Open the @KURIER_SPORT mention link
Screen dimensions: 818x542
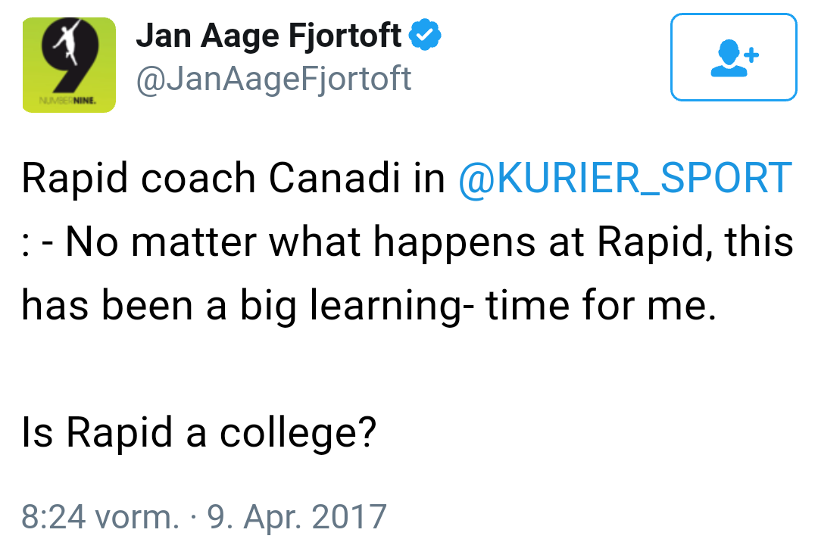626,178
